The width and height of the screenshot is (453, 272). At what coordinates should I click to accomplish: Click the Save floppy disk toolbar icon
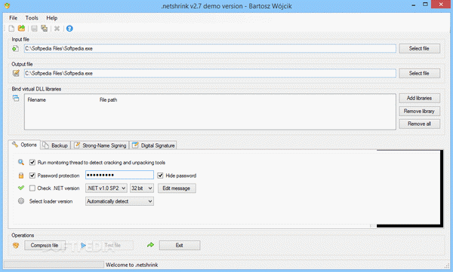tap(34, 29)
